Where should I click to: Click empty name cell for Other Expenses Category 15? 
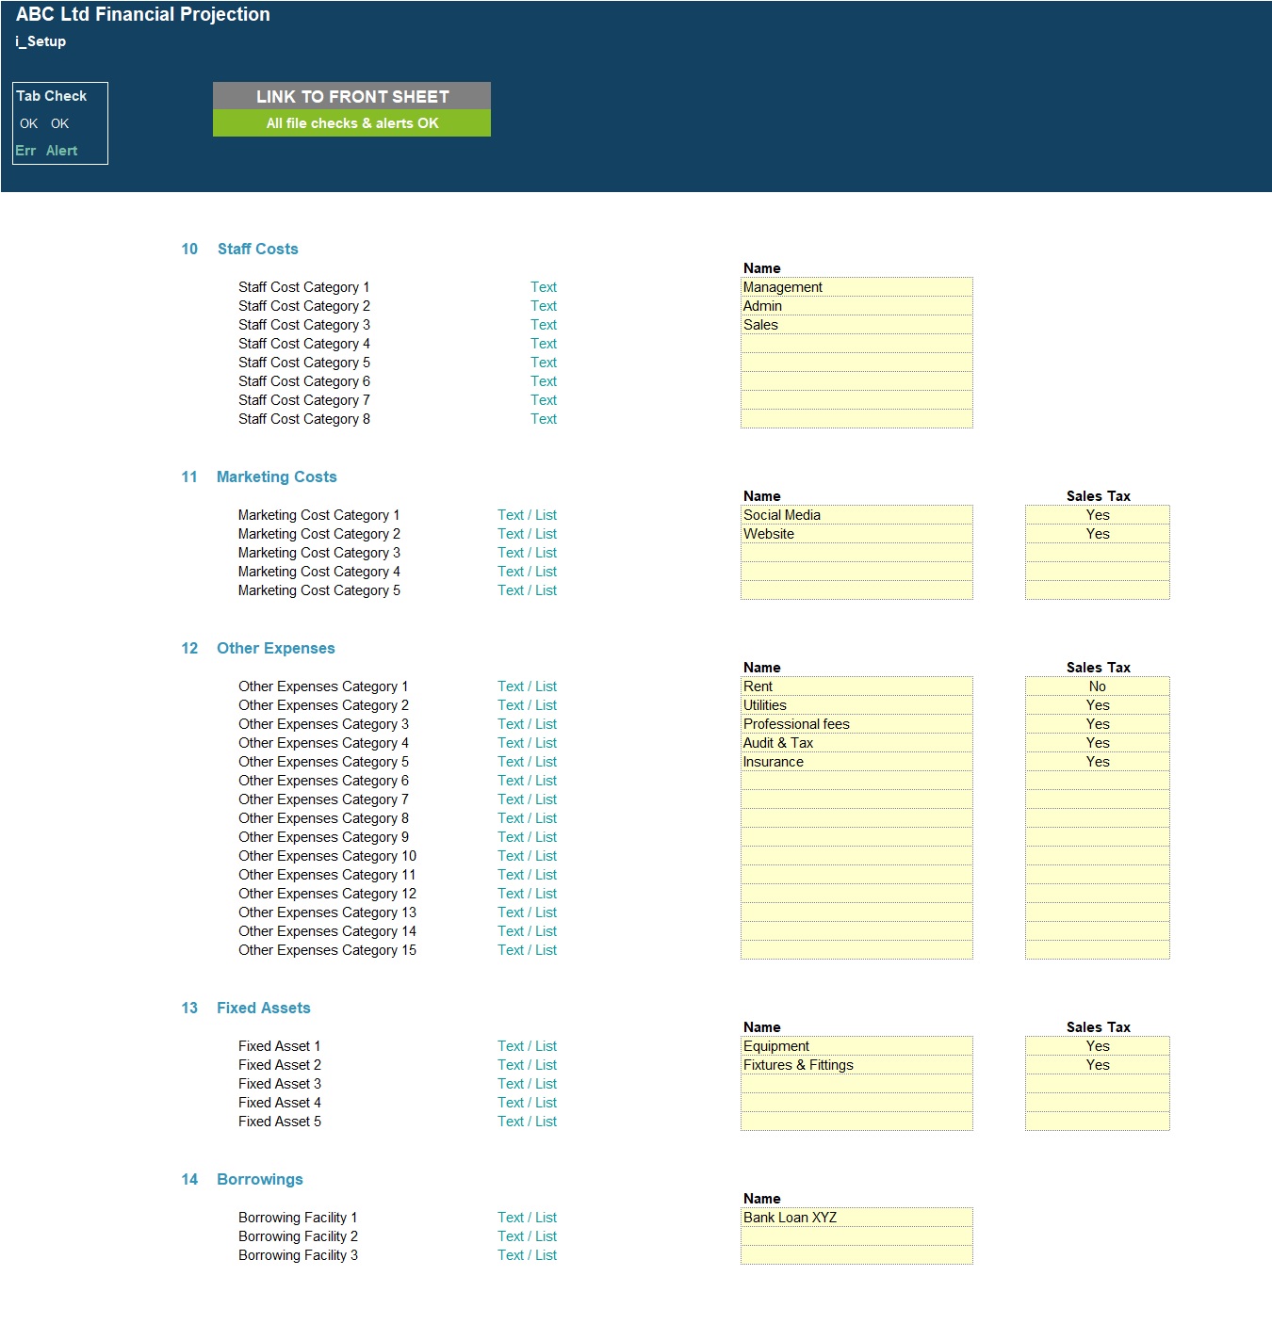[856, 950]
